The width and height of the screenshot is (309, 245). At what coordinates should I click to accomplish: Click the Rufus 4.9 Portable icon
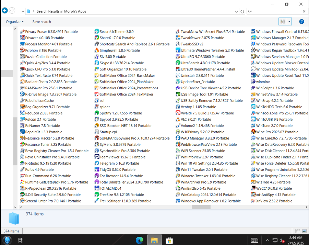click(x=22, y=170)
